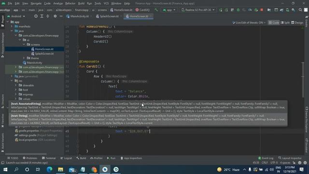
Task: Open the Build menu
Action: pyautogui.click(x=81, y=3)
